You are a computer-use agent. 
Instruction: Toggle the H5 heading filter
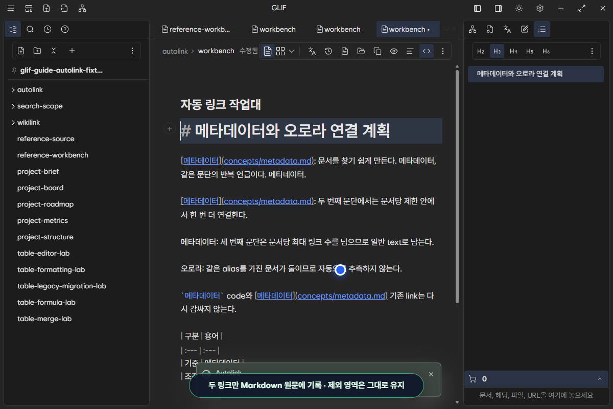[x=530, y=51]
